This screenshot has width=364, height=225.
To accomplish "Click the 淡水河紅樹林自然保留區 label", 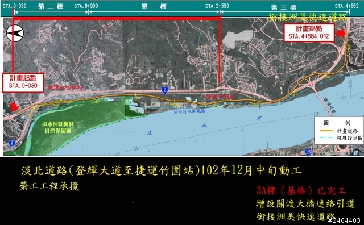I will tap(58, 127).
